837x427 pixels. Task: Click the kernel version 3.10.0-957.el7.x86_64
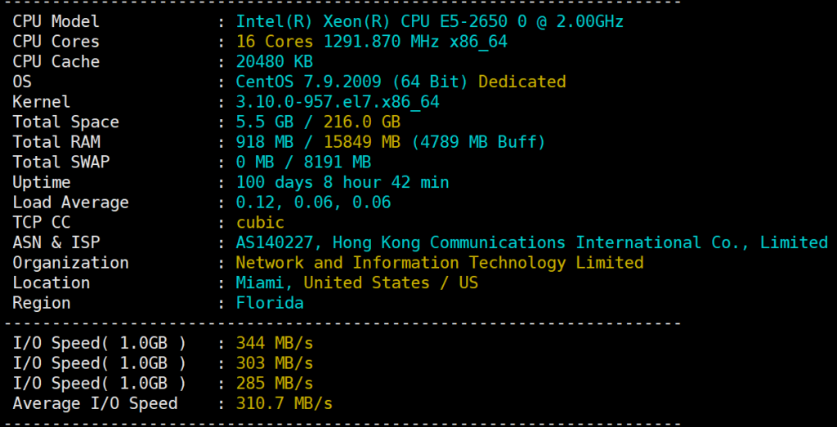pyautogui.click(x=338, y=102)
